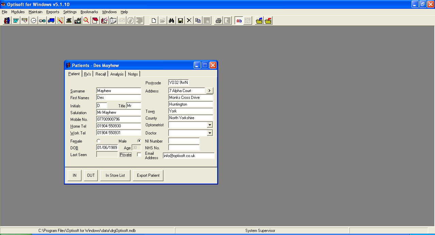435x235 pixels.
Task: Click the printer icon in toolbar
Action: tap(219, 21)
